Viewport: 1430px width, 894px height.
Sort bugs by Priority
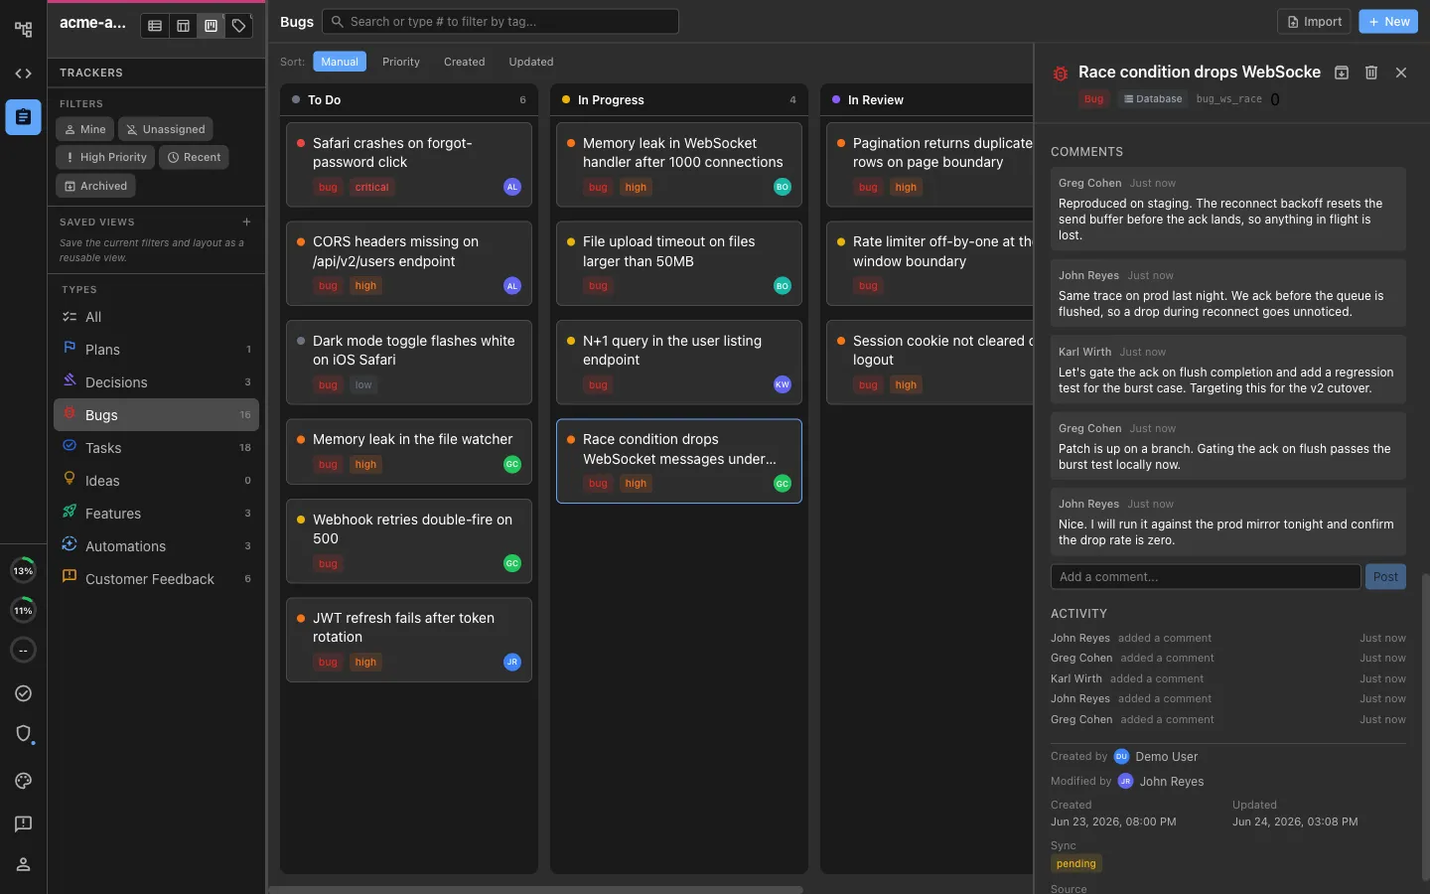(x=401, y=62)
